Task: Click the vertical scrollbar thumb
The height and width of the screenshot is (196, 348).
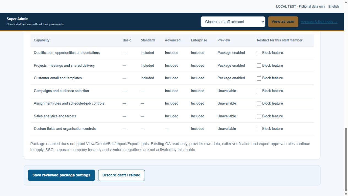Action: point(346,159)
